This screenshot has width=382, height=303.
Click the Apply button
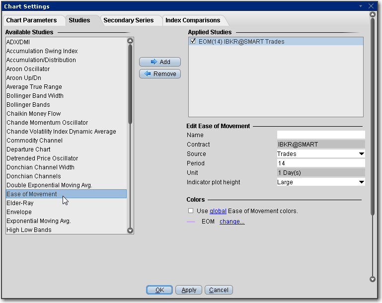pos(189,290)
